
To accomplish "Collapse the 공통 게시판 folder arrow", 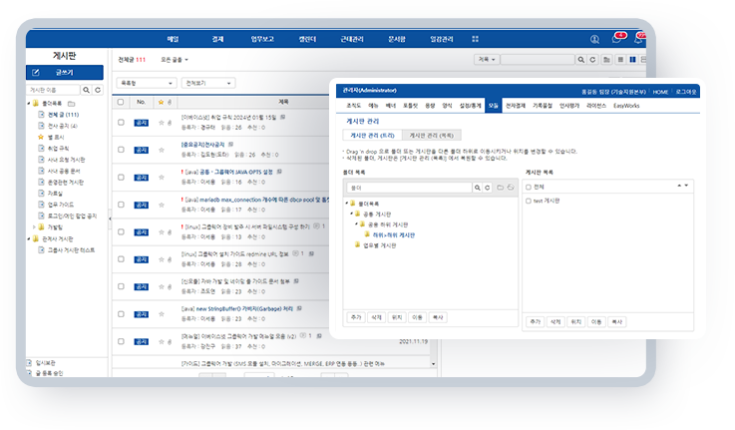I will [352, 214].
